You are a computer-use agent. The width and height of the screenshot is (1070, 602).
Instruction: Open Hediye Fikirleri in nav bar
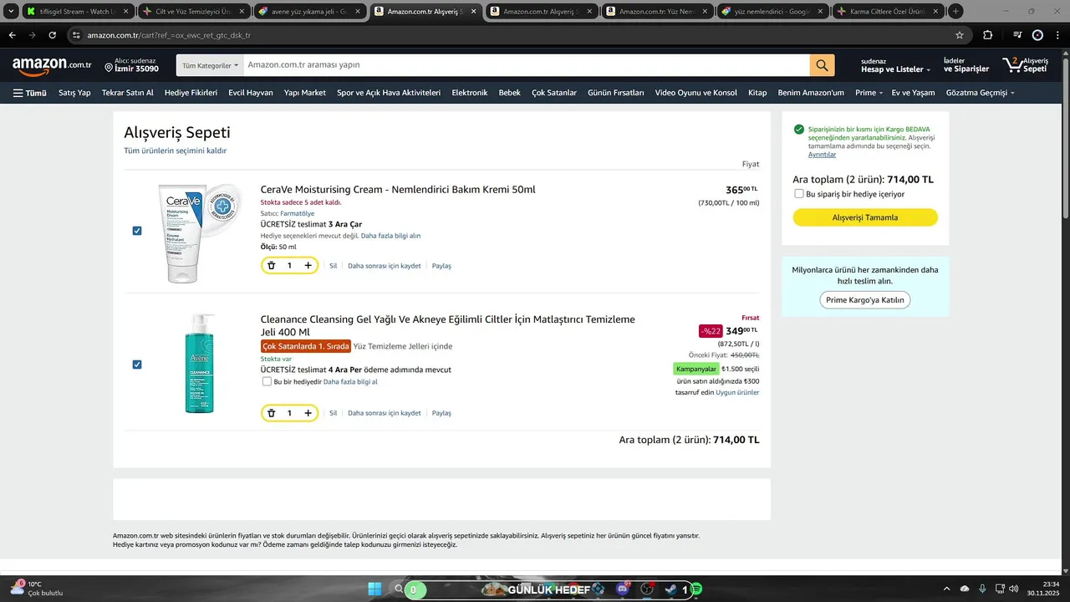pos(191,93)
